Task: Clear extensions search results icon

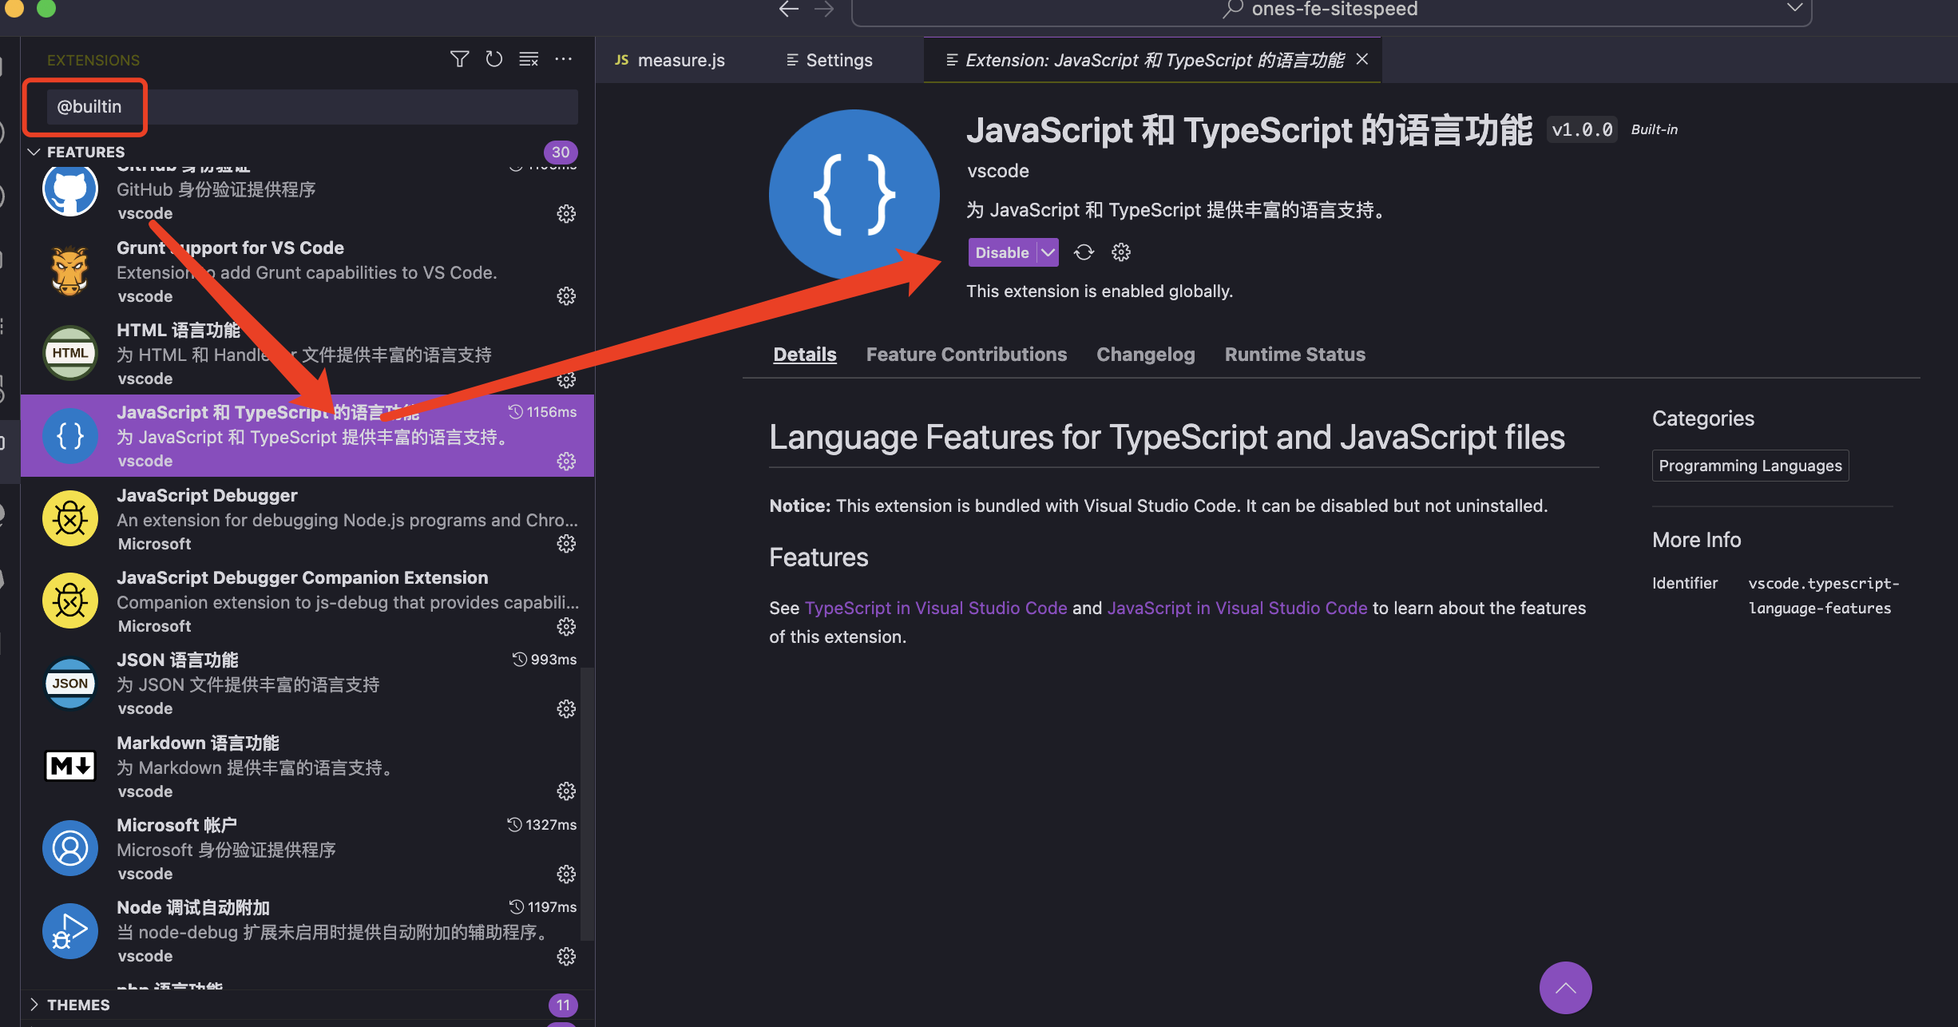Action: 529,59
